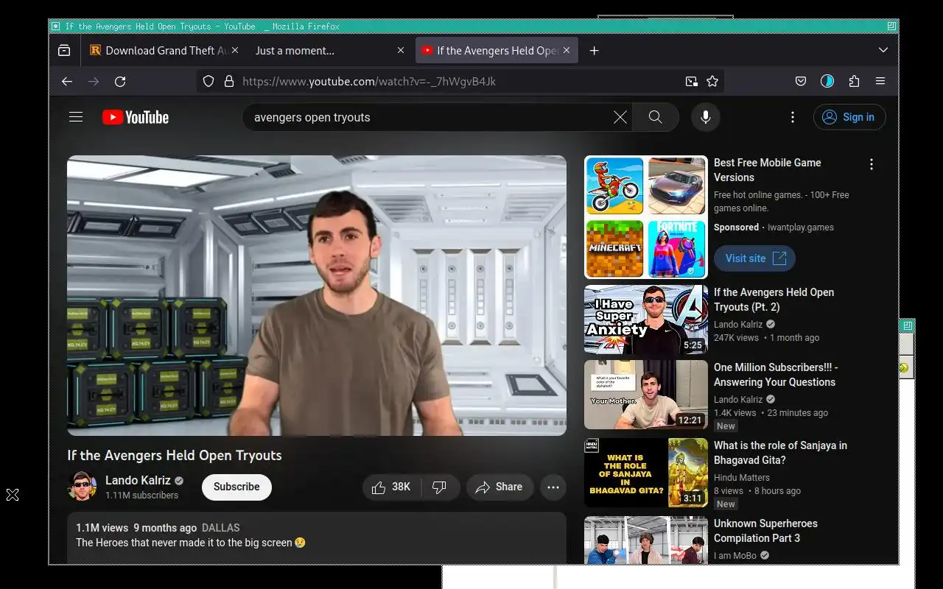Open Firefox application menu
943x589 pixels.
[880, 82]
